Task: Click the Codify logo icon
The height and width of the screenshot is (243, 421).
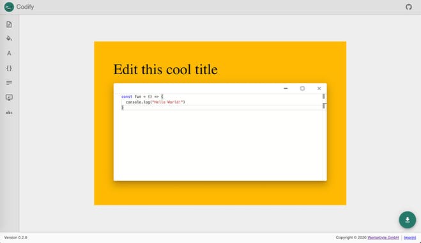Action: pos(9,7)
